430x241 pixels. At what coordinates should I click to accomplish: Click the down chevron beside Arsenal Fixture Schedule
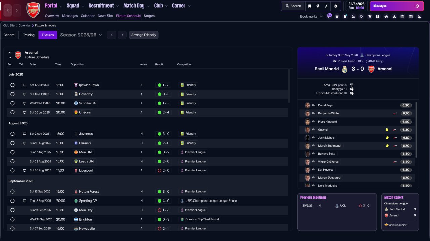(x=10, y=58)
